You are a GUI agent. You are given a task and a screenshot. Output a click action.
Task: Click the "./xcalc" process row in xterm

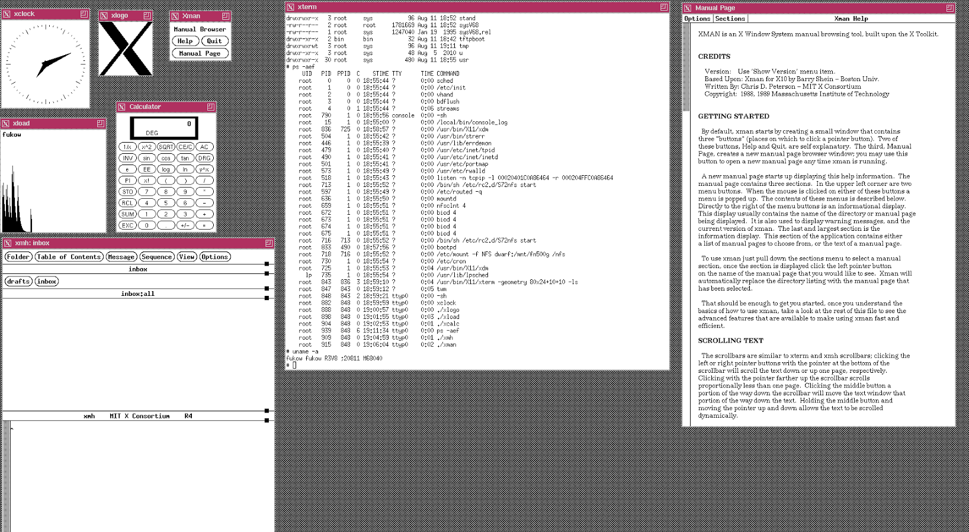(x=373, y=324)
